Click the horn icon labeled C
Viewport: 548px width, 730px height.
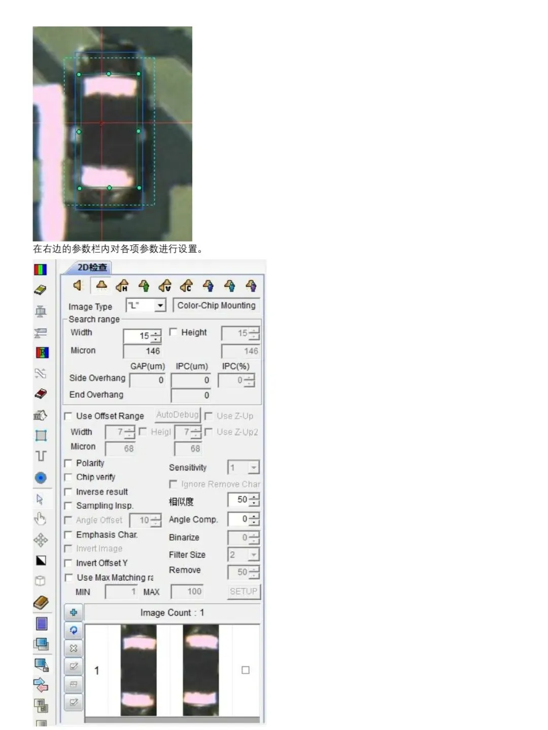[x=187, y=286]
